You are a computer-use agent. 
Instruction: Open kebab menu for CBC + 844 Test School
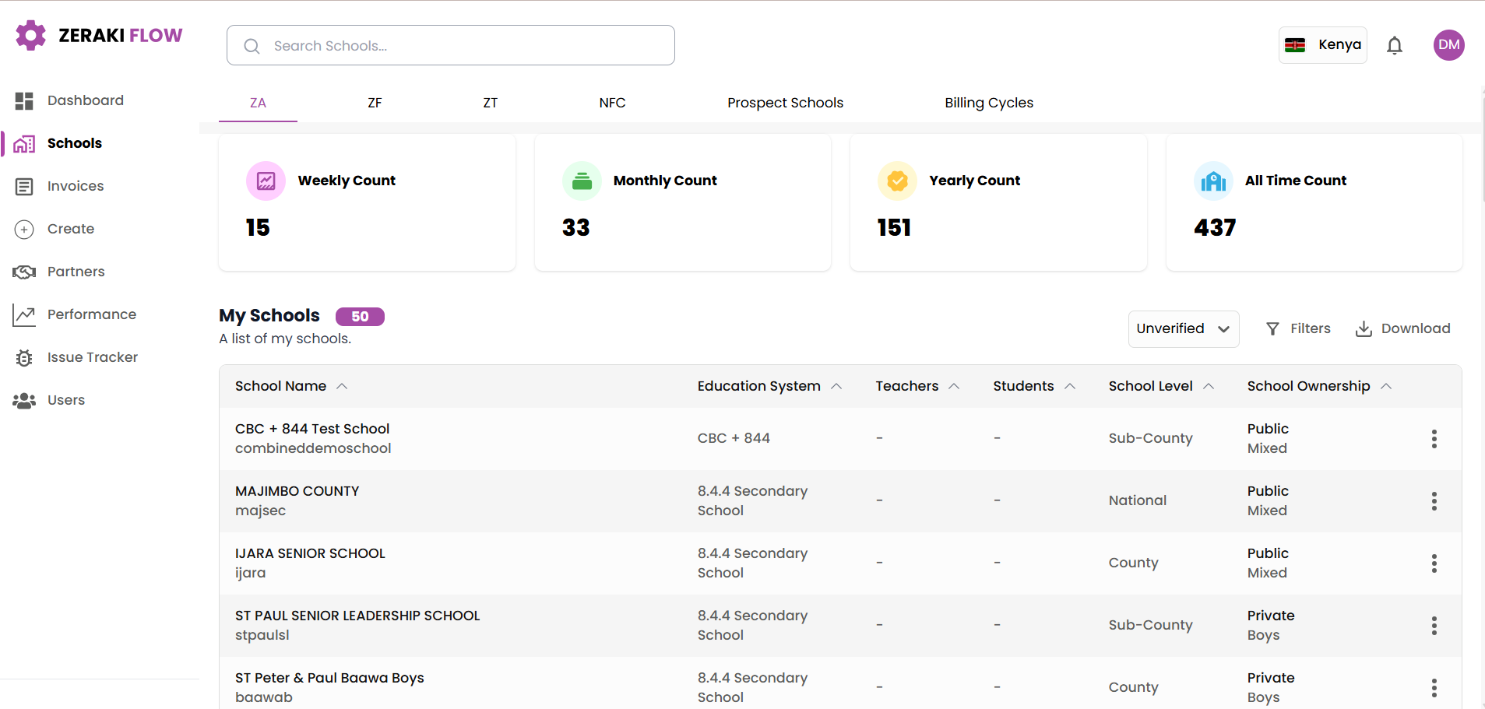coord(1434,439)
